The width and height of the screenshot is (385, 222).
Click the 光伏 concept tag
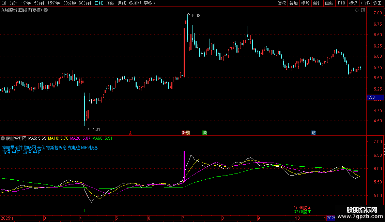pyautogui.click(x=41, y=148)
